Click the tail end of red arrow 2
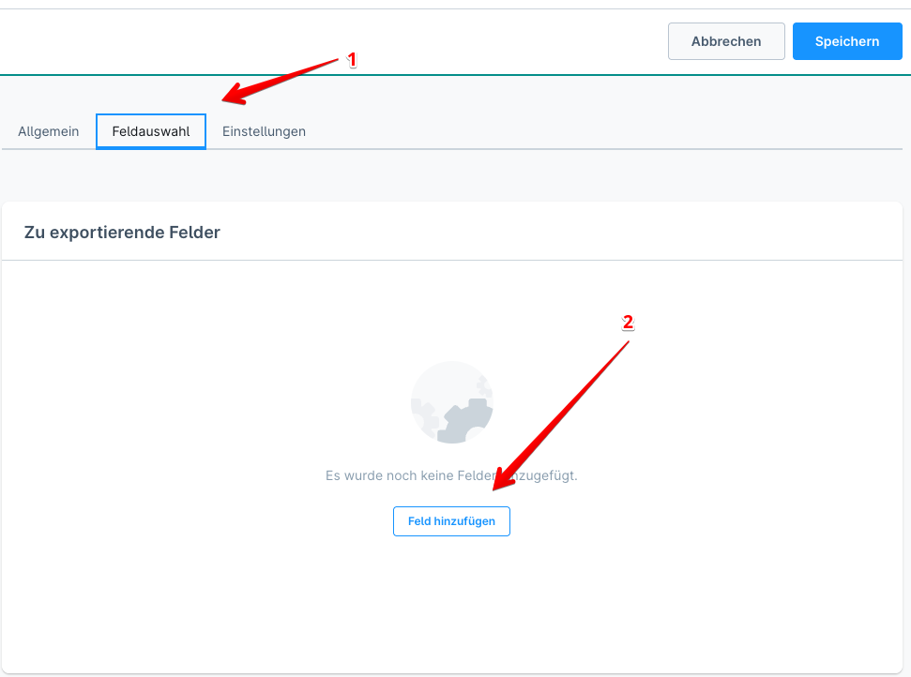 [627, 341]
